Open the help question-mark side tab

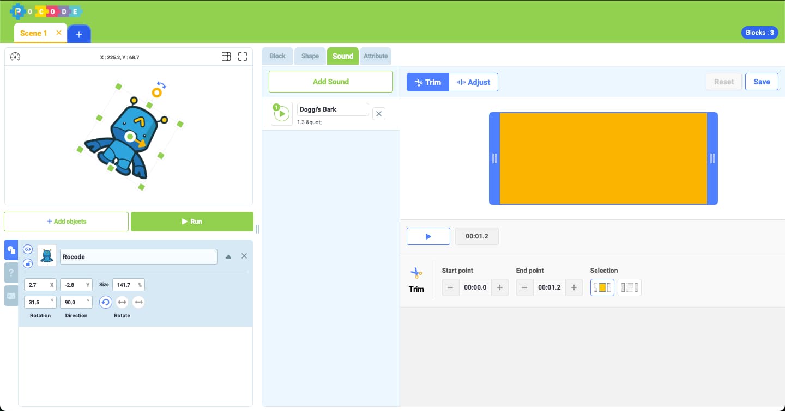click(11, 272)
